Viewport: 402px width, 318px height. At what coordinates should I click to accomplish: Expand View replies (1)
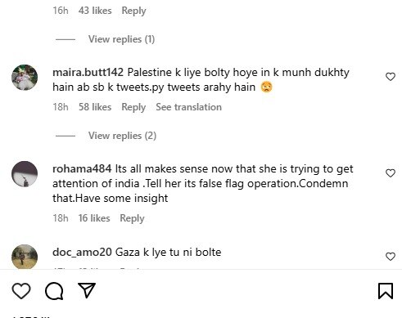click(x=121, y=39)
